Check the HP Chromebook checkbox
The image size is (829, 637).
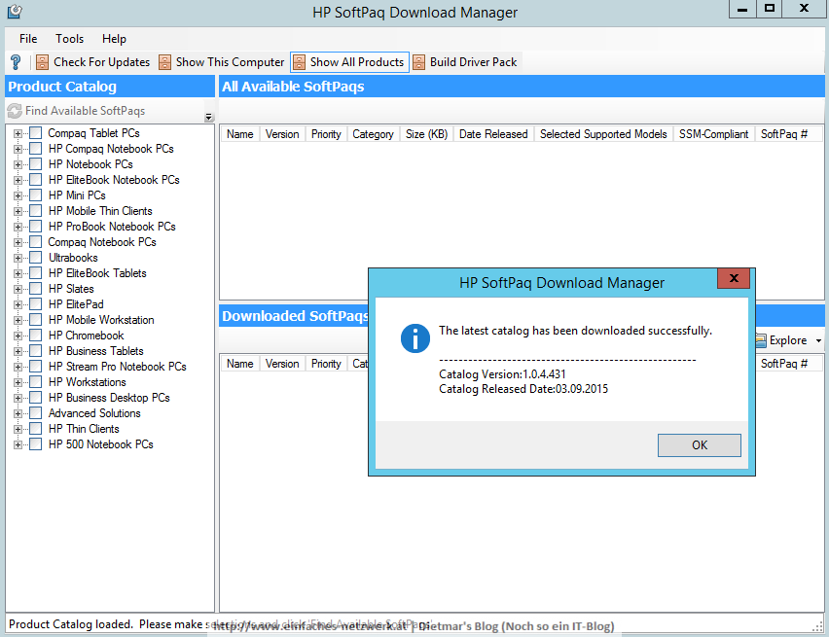coord(35,336)
